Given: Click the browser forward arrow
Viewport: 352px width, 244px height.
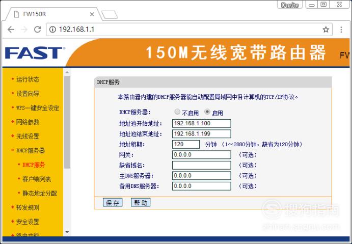Looking at the screenshot, I should click(x=24, y=30).
